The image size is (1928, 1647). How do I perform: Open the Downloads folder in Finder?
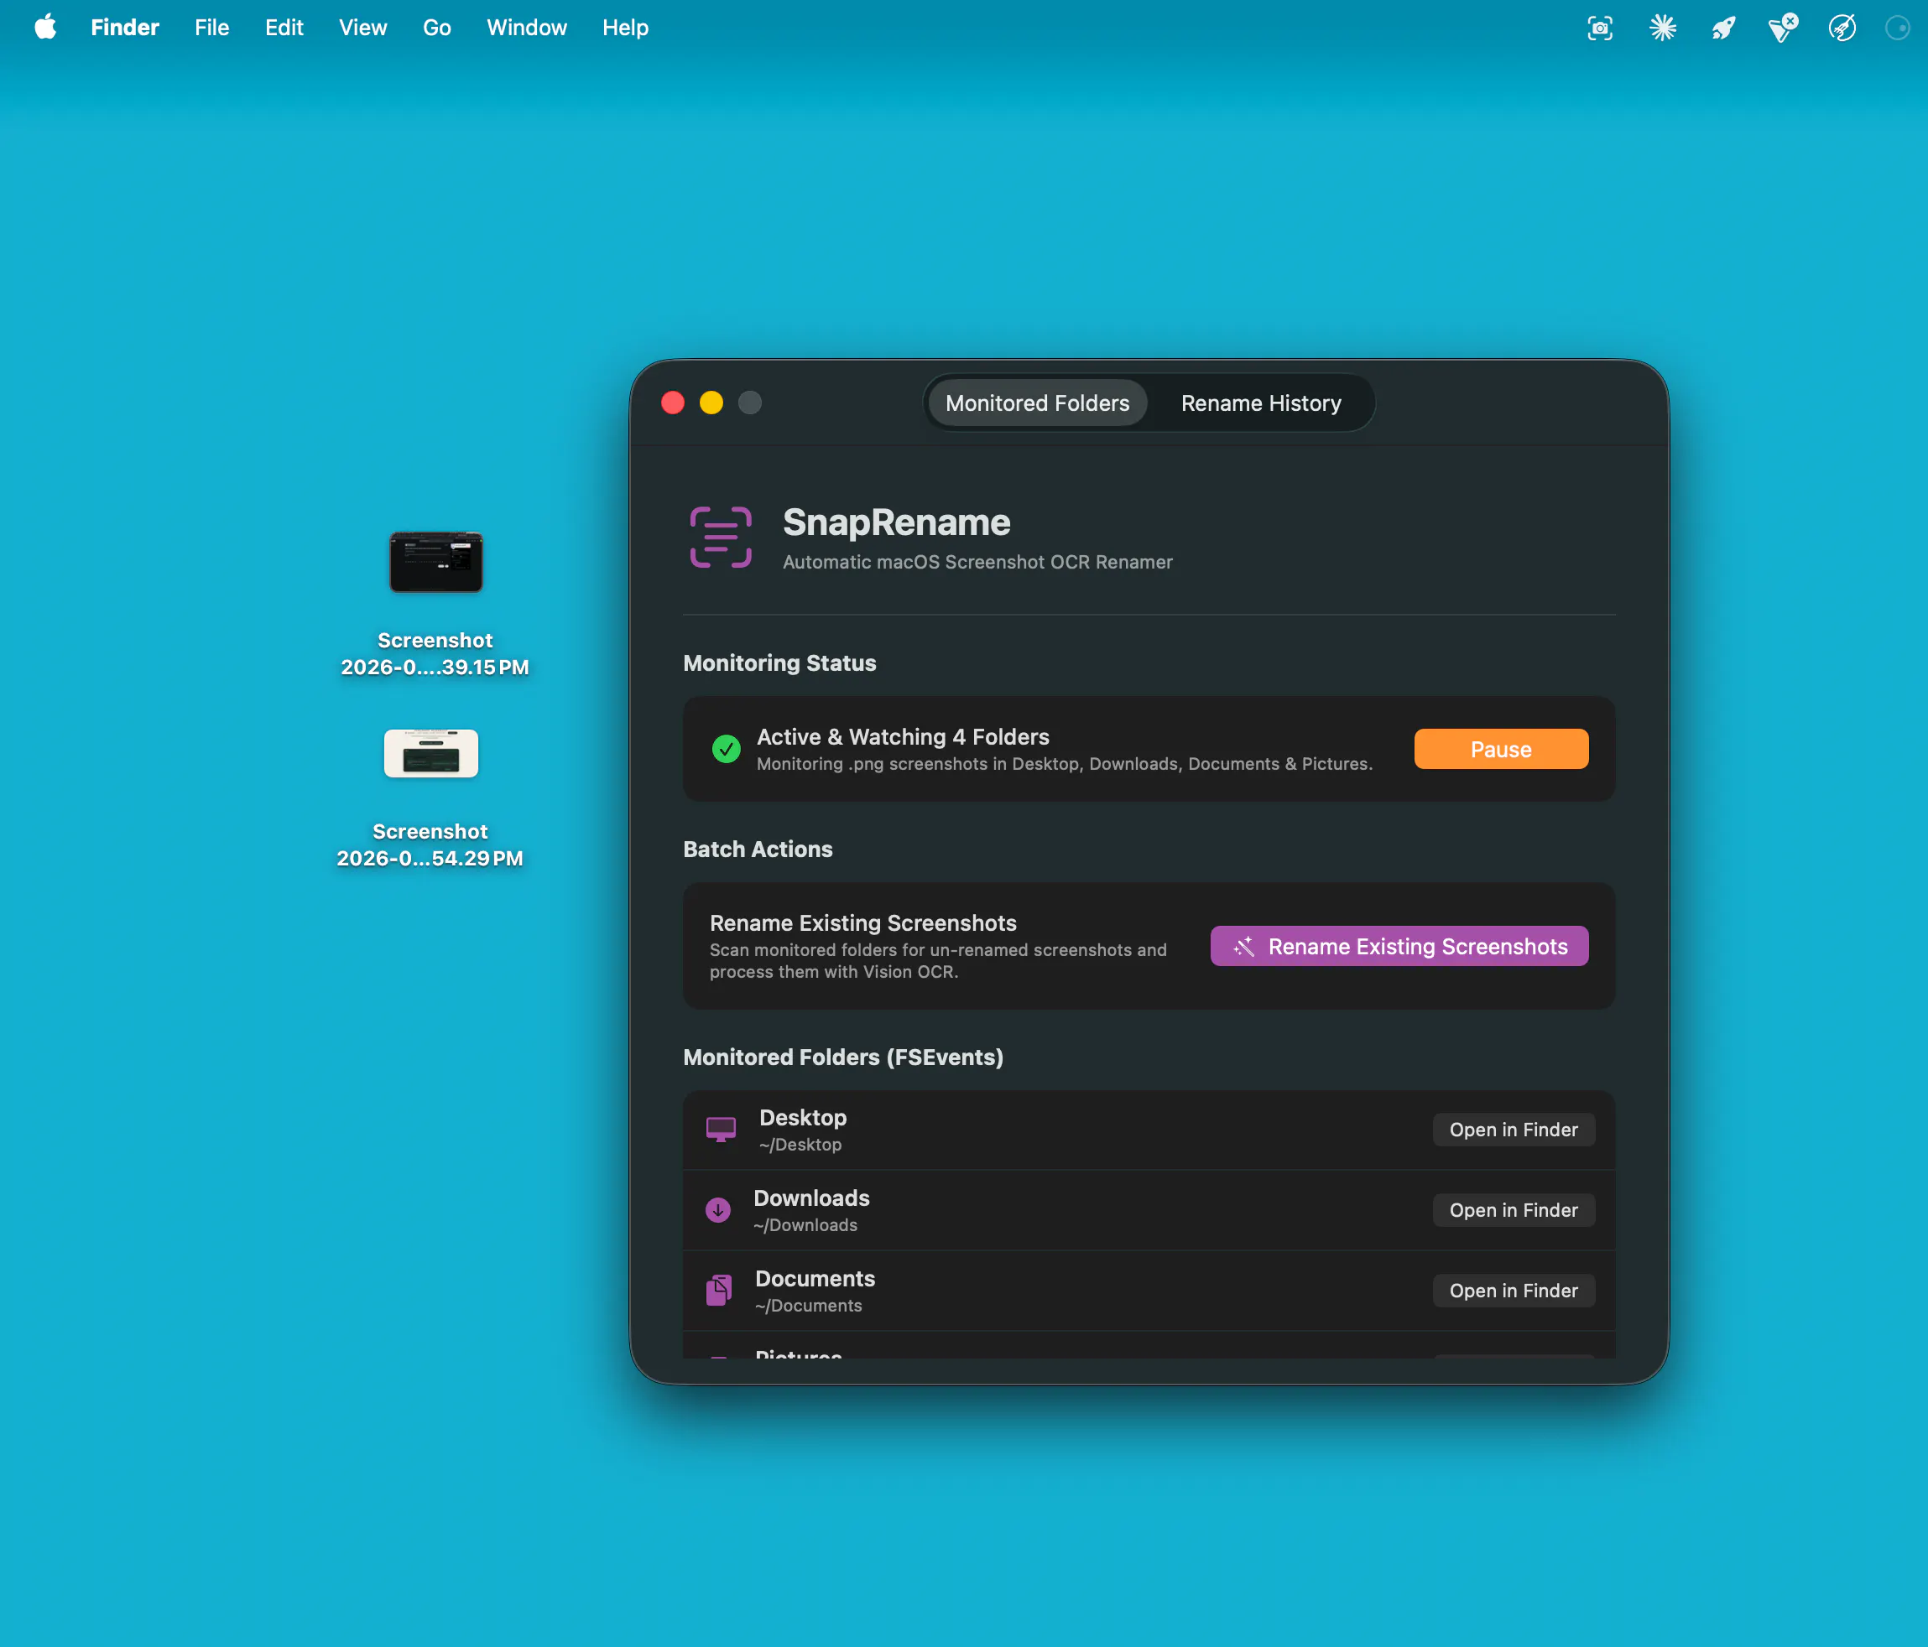coord(1514,1210)
